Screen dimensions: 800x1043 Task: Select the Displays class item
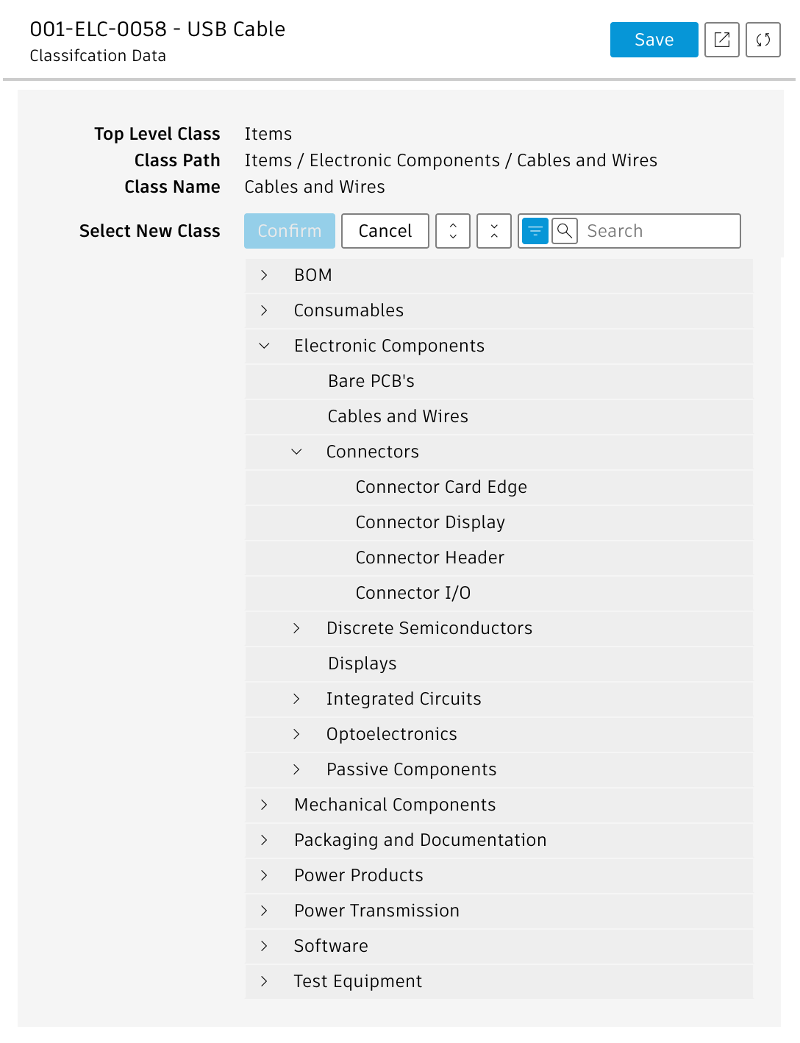(x=362, y=663)
